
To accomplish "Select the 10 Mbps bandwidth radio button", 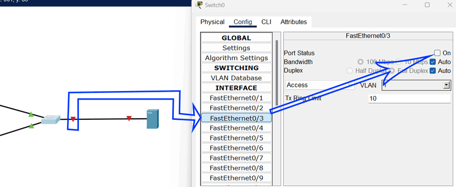I will (398, 62).
